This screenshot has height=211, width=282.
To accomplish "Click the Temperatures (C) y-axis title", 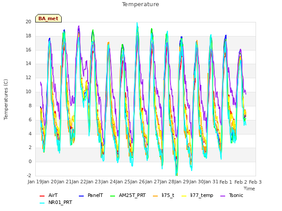I will click(x=6, y=99).
